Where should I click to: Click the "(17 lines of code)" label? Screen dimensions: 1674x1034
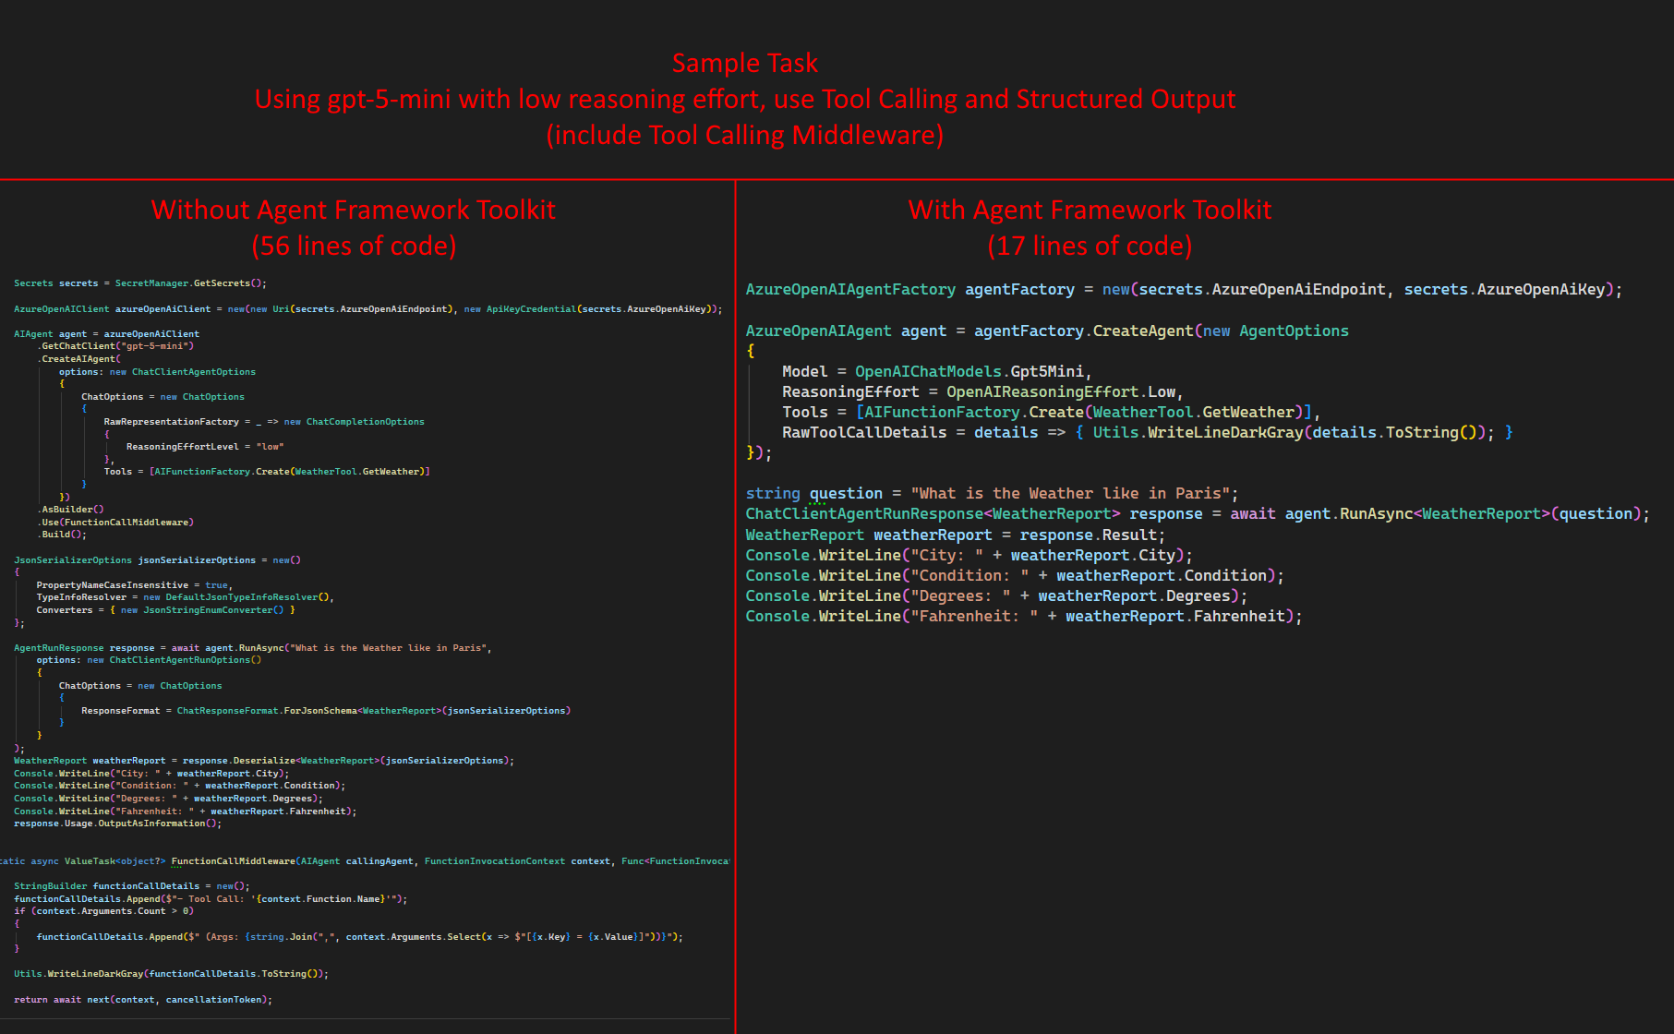point(1090,246)
